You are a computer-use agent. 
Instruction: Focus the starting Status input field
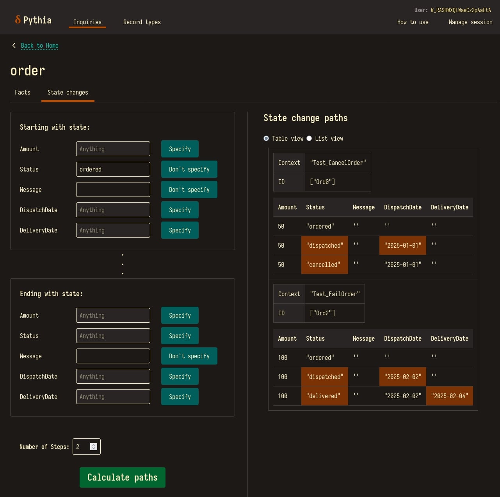click(113, 169)
